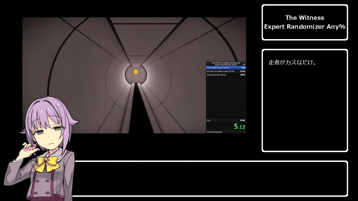The height and width of the screenshot is (201, 358).
Task: Click the LiveSplit title "The Witness Category Extensions"
Action: [226, 63]
